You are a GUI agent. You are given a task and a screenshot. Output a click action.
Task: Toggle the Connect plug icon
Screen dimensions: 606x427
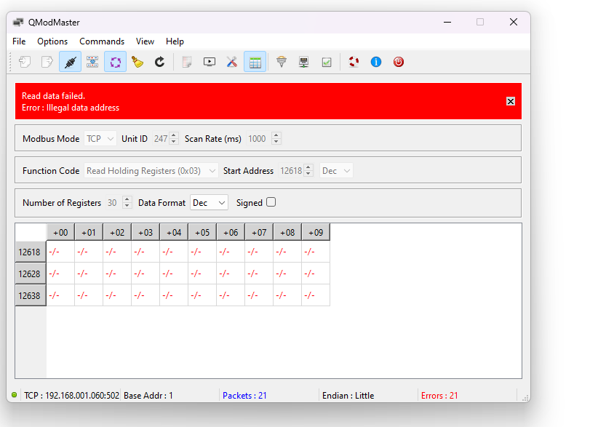[x=70, y=62]
